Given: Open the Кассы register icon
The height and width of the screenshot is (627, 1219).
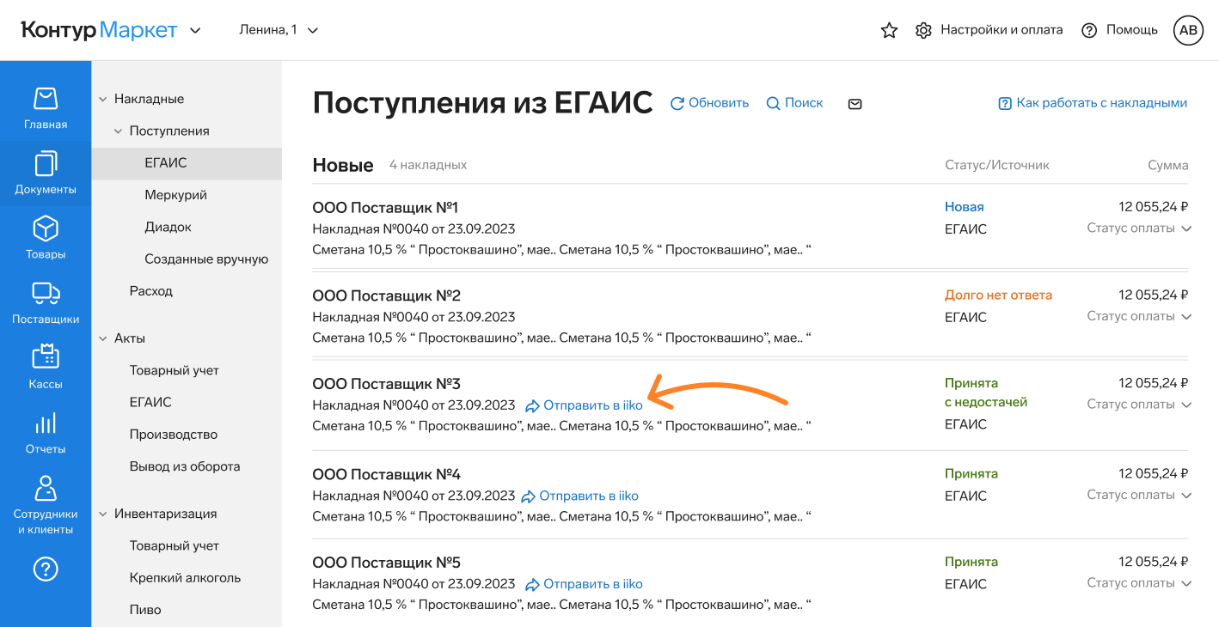Looking at the screenshot, I should [x=46, y=367].
